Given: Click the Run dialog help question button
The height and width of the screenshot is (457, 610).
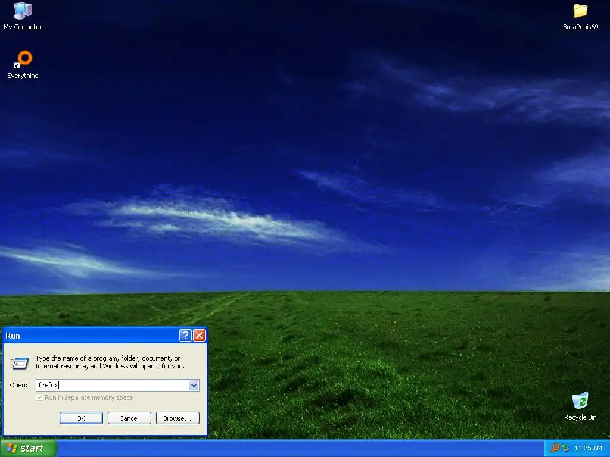Looking at the screenshot, I should coord(185,336).
